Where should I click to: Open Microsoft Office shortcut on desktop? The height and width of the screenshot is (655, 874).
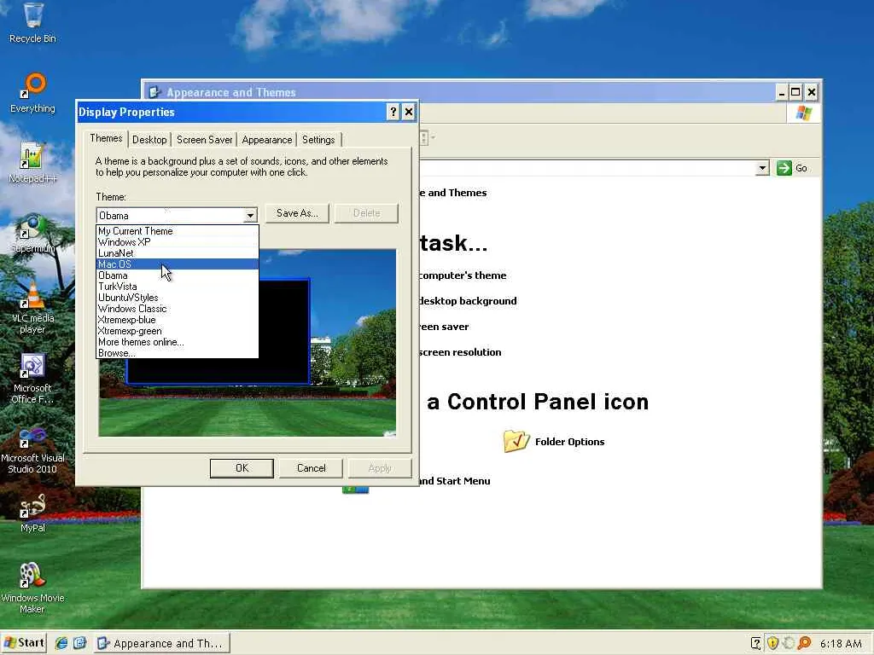tap(32, 378)
